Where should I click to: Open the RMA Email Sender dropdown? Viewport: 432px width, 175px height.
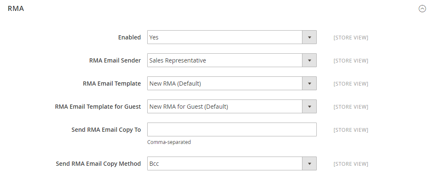click(225, 60)
